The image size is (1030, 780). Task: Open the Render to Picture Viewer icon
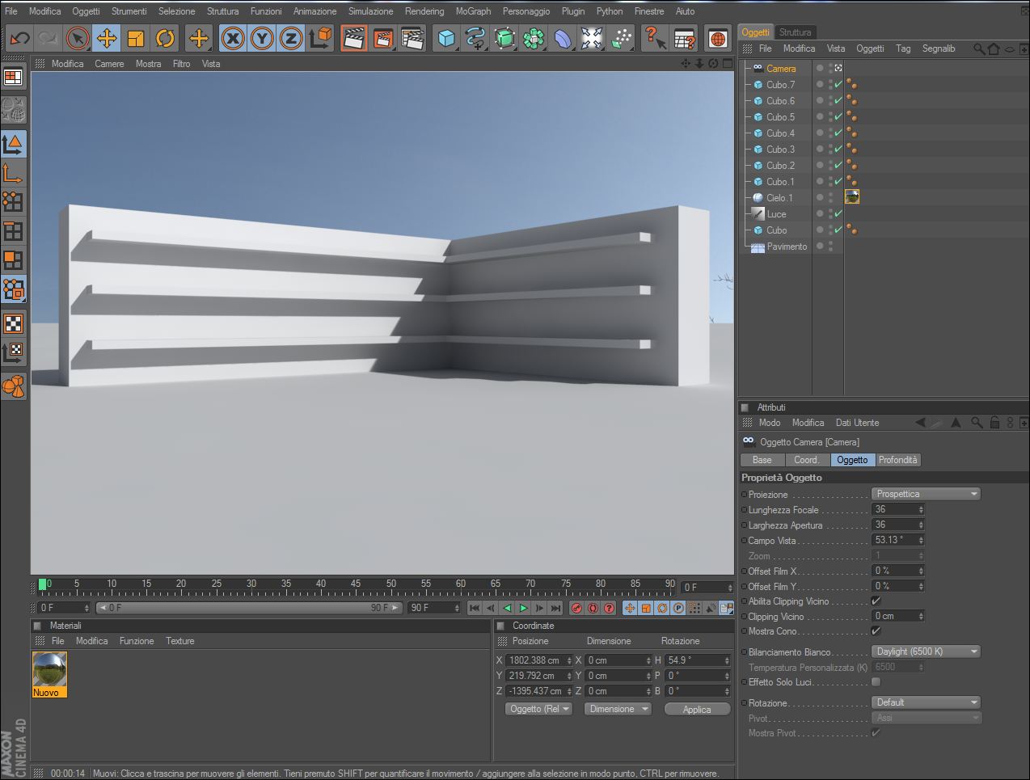coord(382,38)
